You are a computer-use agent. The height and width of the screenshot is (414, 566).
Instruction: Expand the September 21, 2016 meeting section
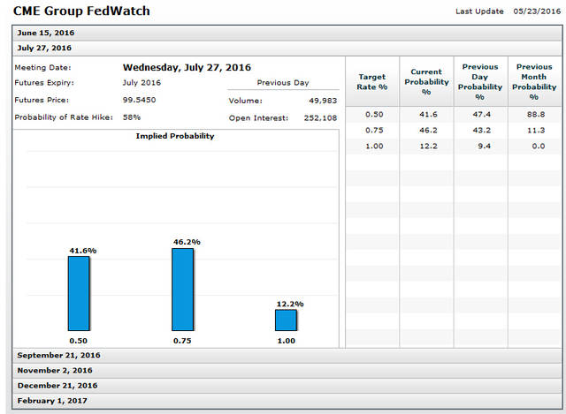(58, 355)
